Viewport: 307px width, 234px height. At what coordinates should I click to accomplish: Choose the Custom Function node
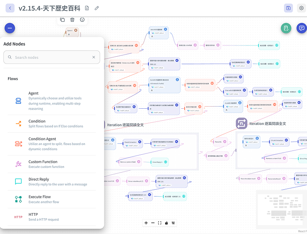tap(52, 164)
